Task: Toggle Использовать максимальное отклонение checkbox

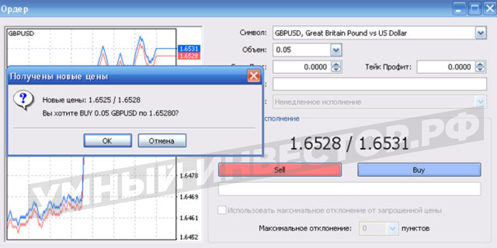Action: [x=222, y=210]
